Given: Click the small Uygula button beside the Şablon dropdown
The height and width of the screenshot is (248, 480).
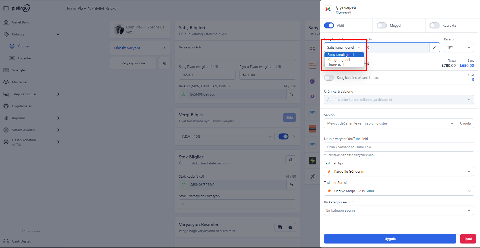Looking at the screenshot, I should click(465, 123).
